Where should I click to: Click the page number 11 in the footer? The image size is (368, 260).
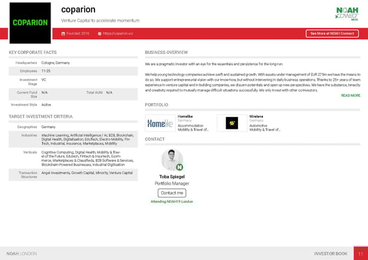[361, 253]
